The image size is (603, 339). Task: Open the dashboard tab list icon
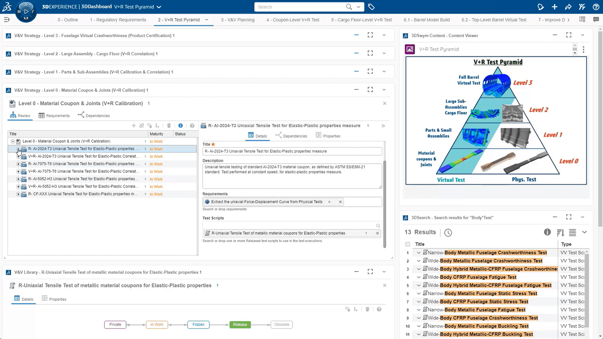(x=582, y=20)
